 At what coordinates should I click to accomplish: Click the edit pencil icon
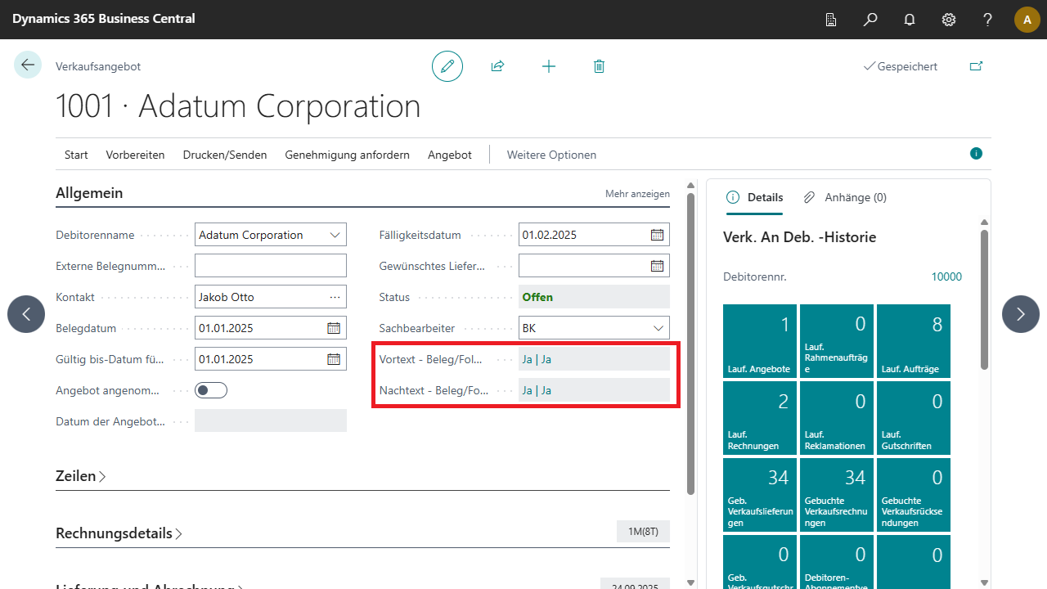(447, 66)
